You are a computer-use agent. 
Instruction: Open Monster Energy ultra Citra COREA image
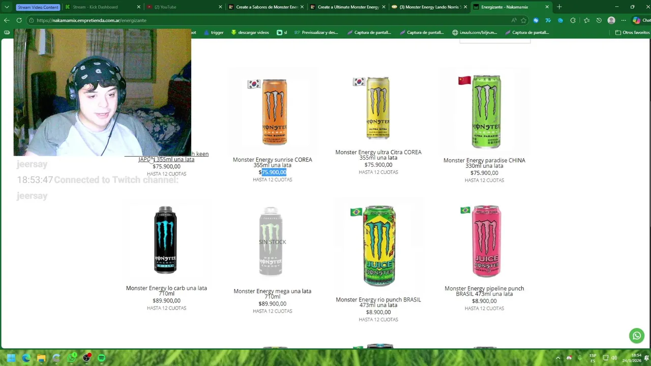pyautogui.click(x=378, y=108)
